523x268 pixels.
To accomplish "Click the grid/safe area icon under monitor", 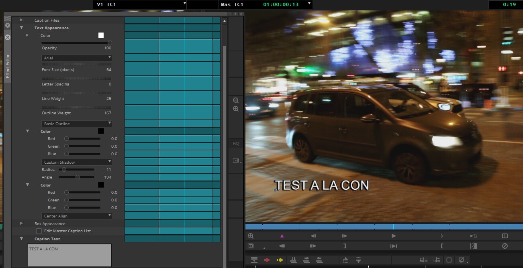I will pos(251,246).
